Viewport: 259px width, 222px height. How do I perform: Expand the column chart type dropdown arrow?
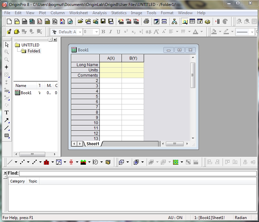53,162
